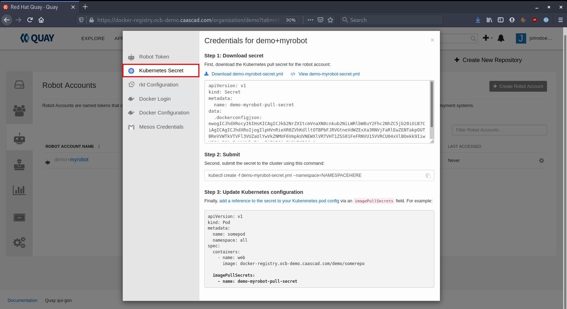Image resolution: width=567 pixels, height=309 pixels.
Task: Download demo-myrobot-secret.yml file
Action: pyautogui.click(x=244, y=74)
